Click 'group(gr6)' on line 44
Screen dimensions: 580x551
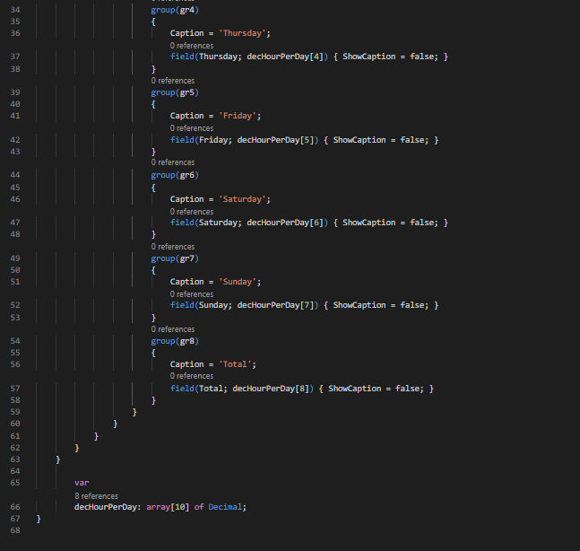pyautogui.click(x=175, y=175)
